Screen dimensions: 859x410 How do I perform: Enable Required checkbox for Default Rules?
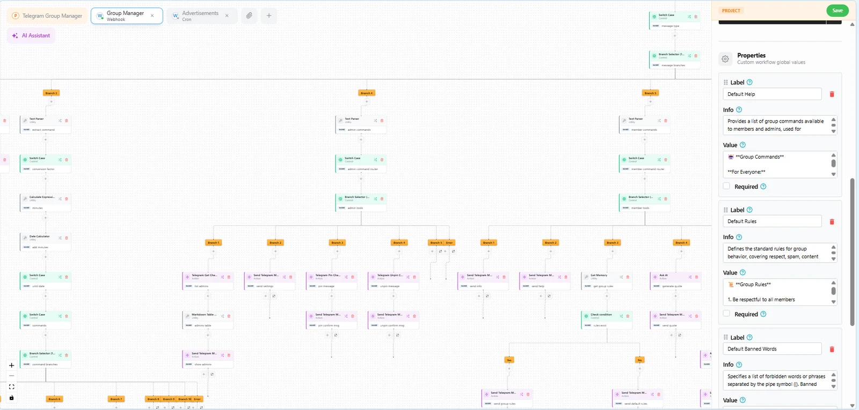[x=726, y=314]
